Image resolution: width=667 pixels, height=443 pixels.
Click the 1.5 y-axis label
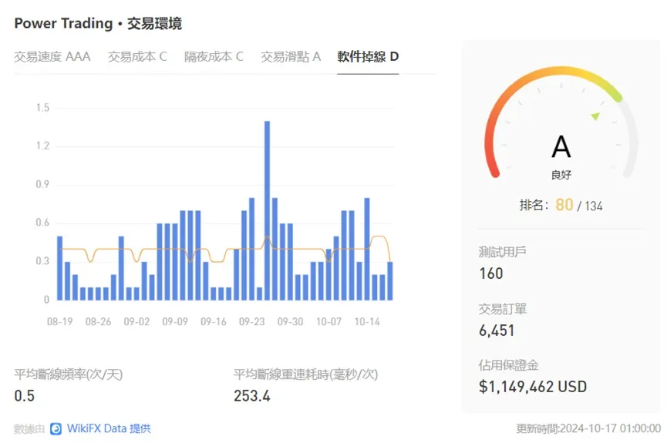click(42, 108)
